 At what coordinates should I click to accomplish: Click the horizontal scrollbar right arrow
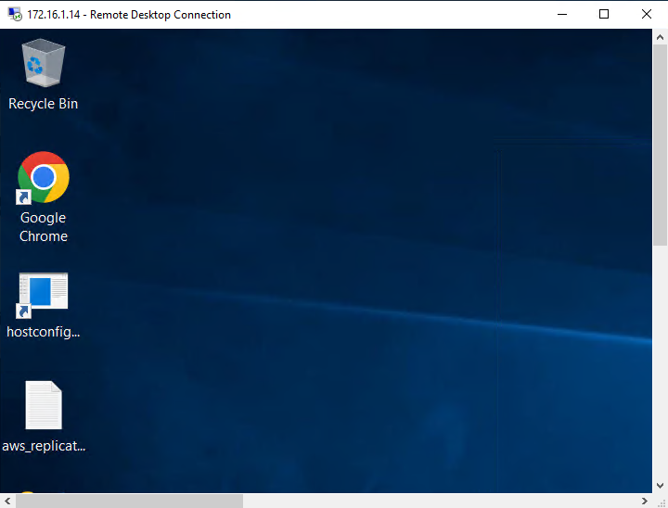[645, 501]
